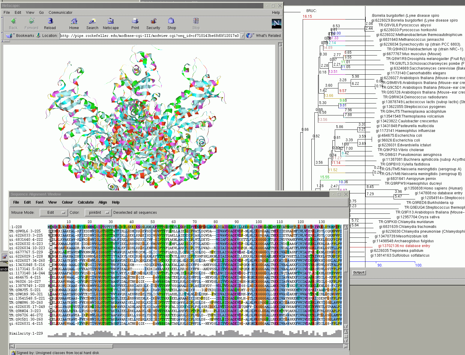
Task: Click the Reload page icon
Action: pyautogui.click(x=50, y=21)
